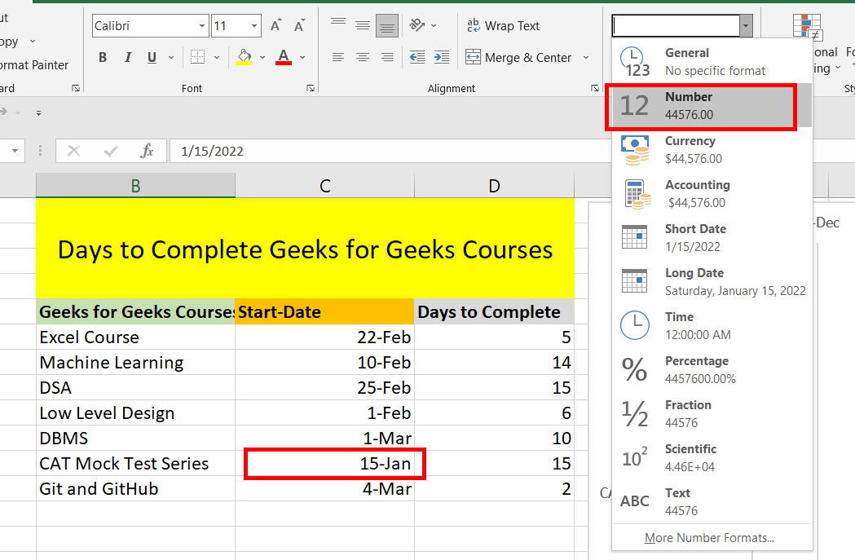
Task: Align text right icon
Action: point(387,57)
